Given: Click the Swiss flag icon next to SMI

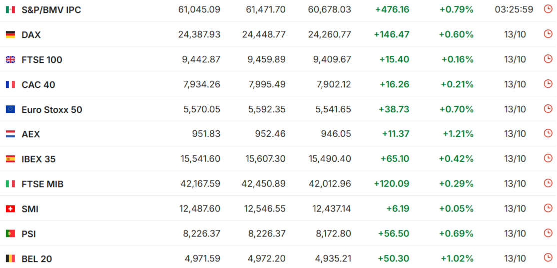Looking at the screenshot, I should [10, 209].
